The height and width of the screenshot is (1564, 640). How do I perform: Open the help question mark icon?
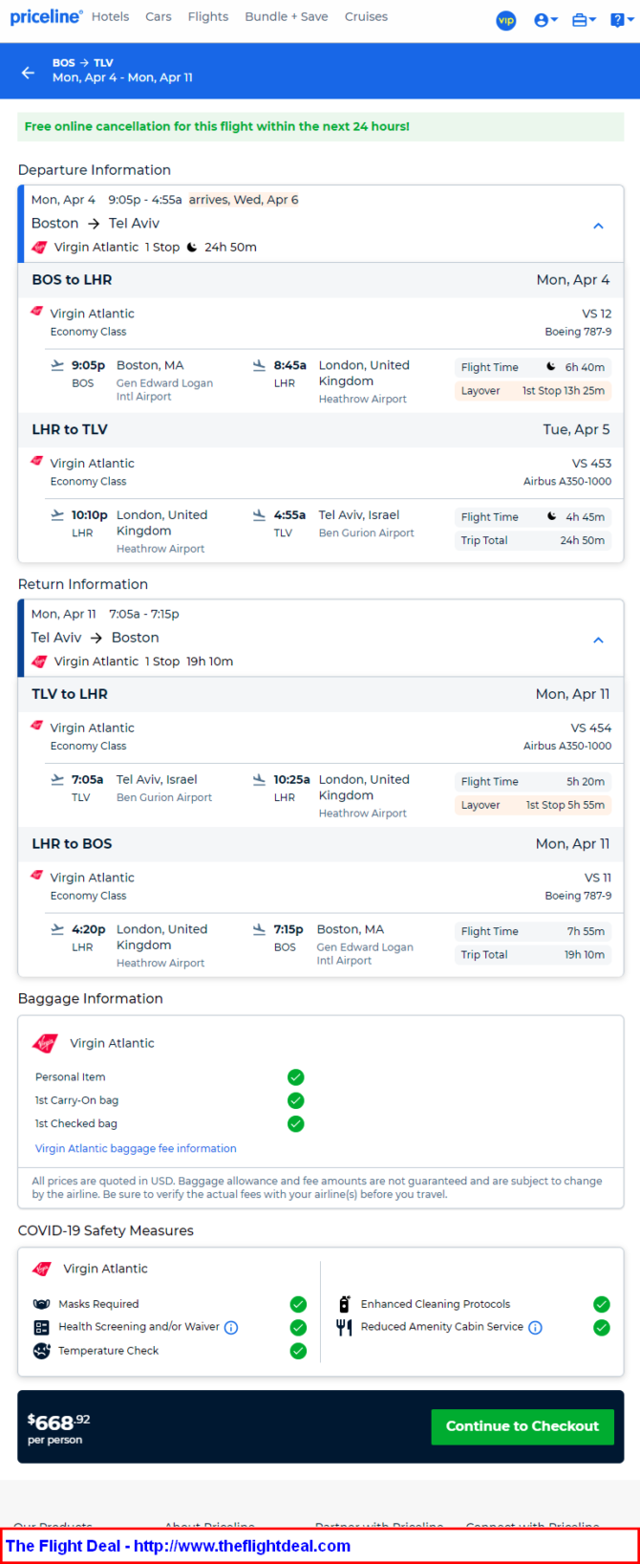(x=620, y=20)
